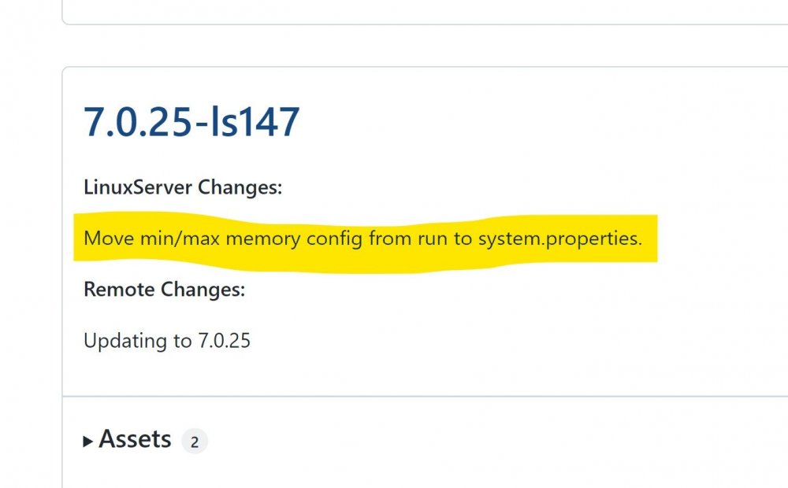Expand the Assets disclosure triangle
Image resolution: width=788 pixels, height=488 pixels.
coord(88,442)
